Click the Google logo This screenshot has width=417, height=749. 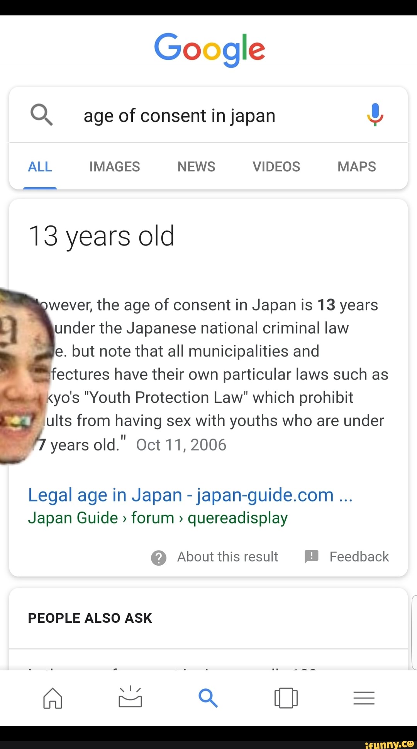click(210, 49)
